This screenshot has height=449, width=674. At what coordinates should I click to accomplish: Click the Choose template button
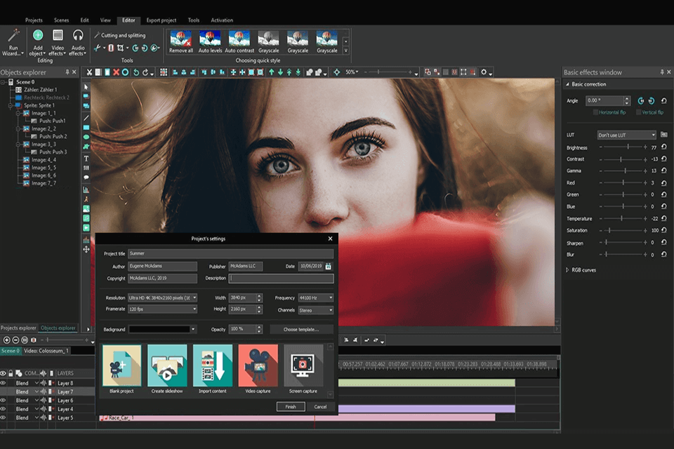click(x=301, y=329)
